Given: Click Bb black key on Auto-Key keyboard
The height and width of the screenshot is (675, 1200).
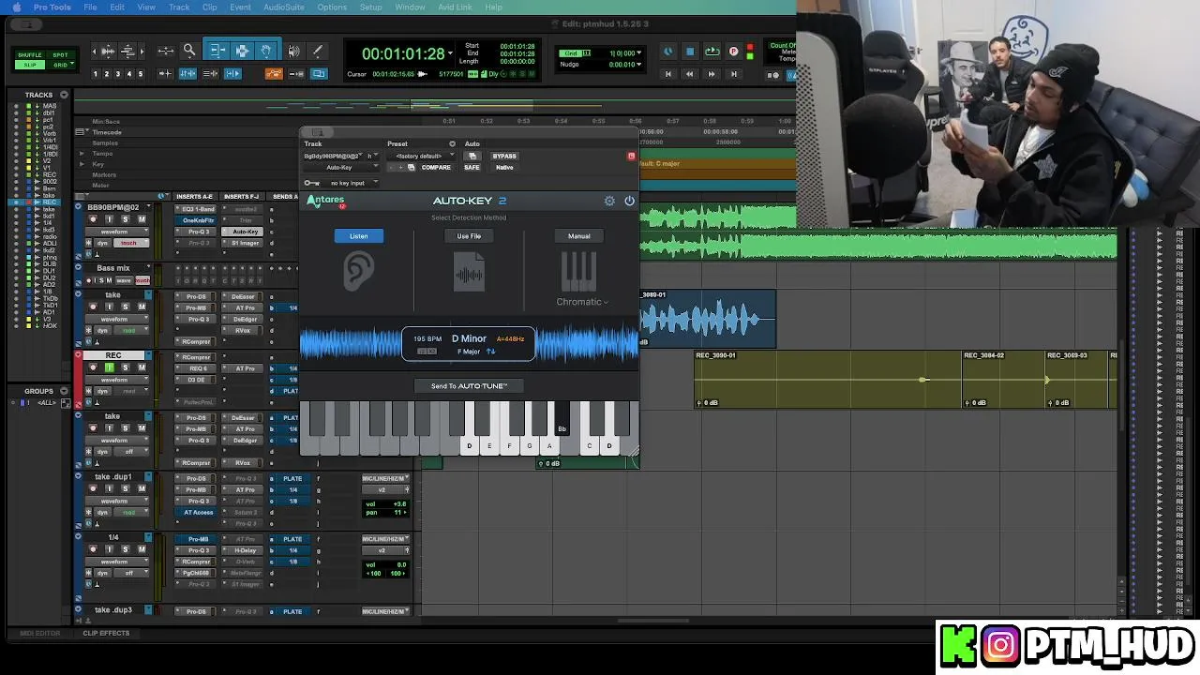Looking at the screenshot, I should point(562,418).
